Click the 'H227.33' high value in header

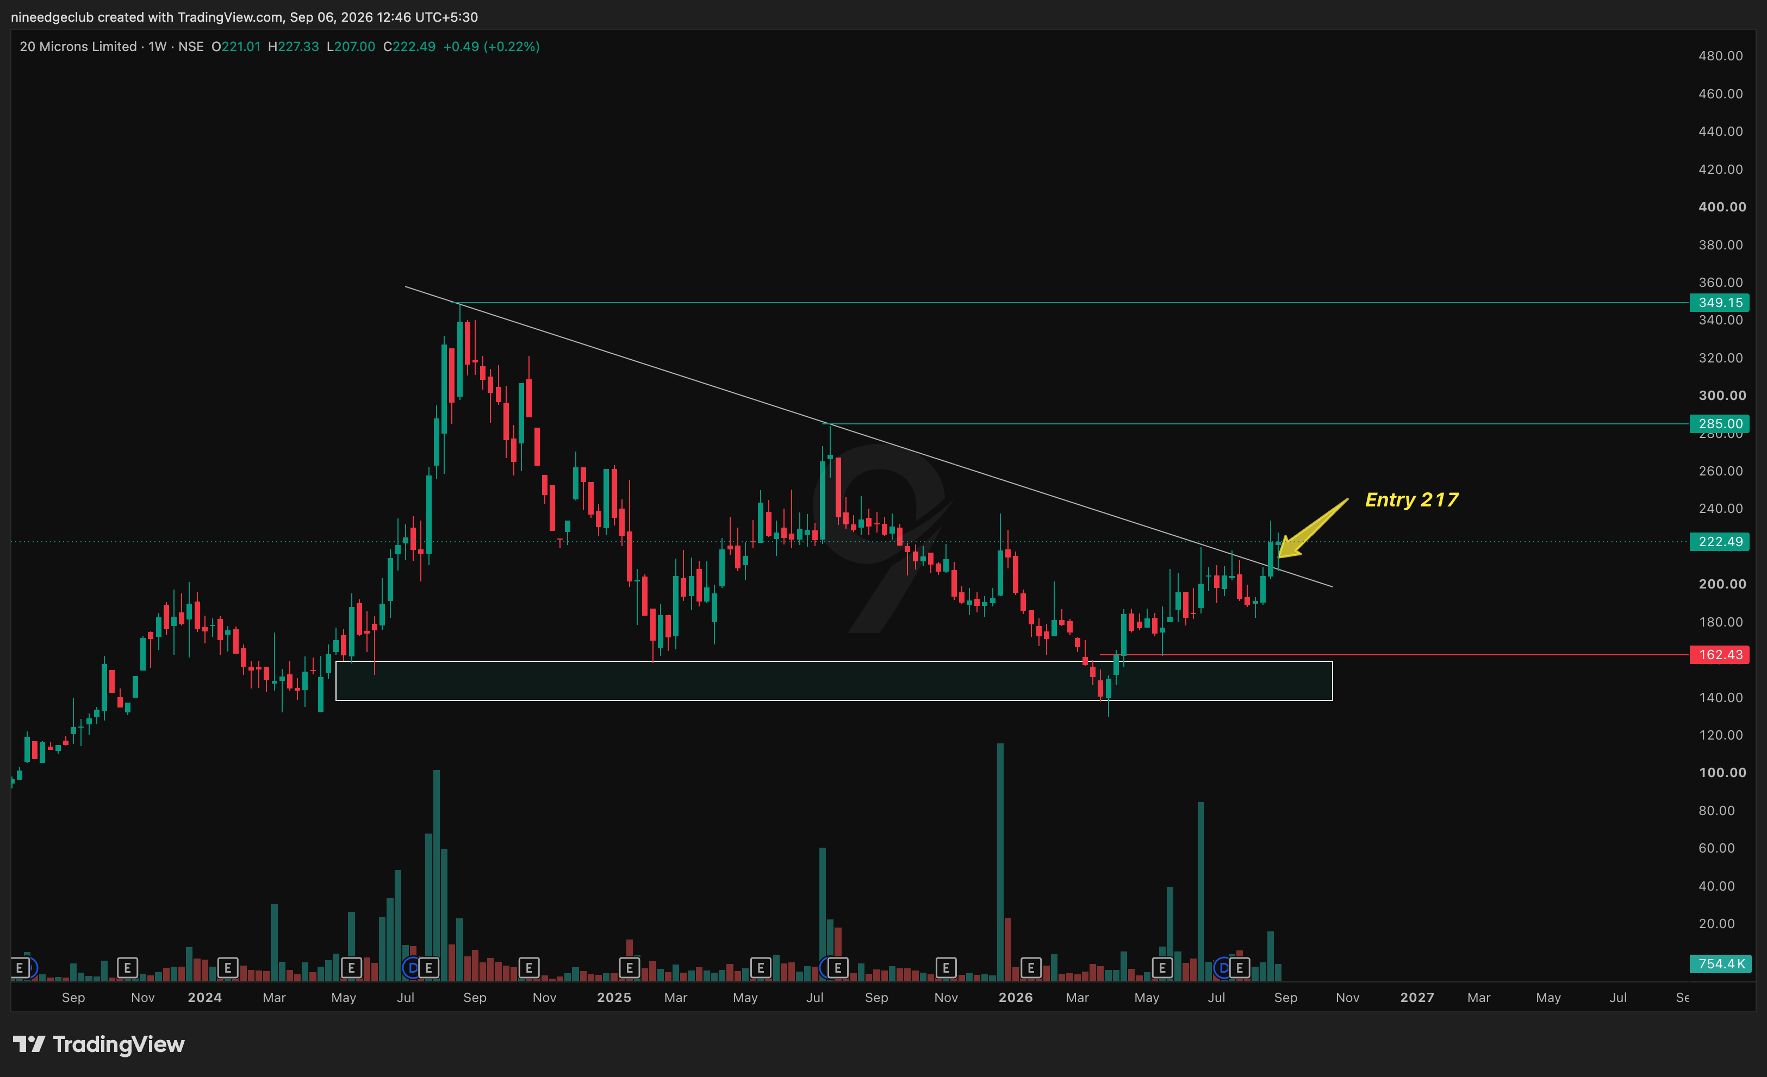[293, 47]
